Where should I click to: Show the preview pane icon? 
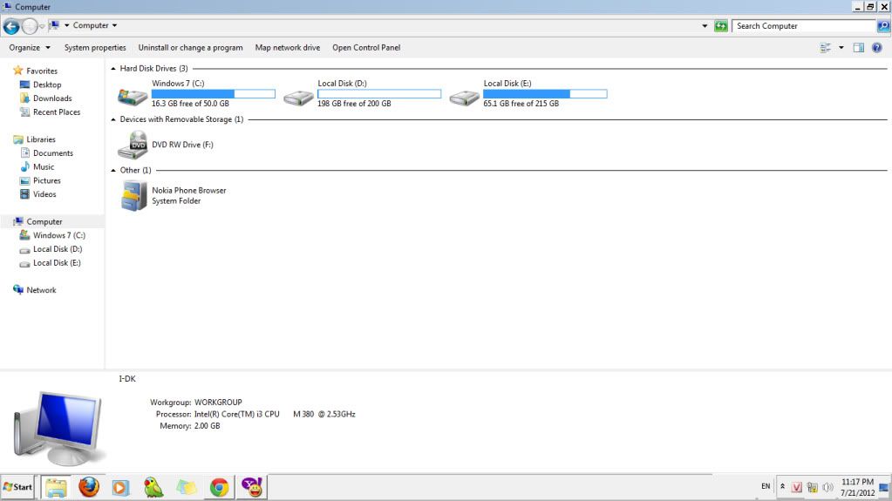click(859, 48)
